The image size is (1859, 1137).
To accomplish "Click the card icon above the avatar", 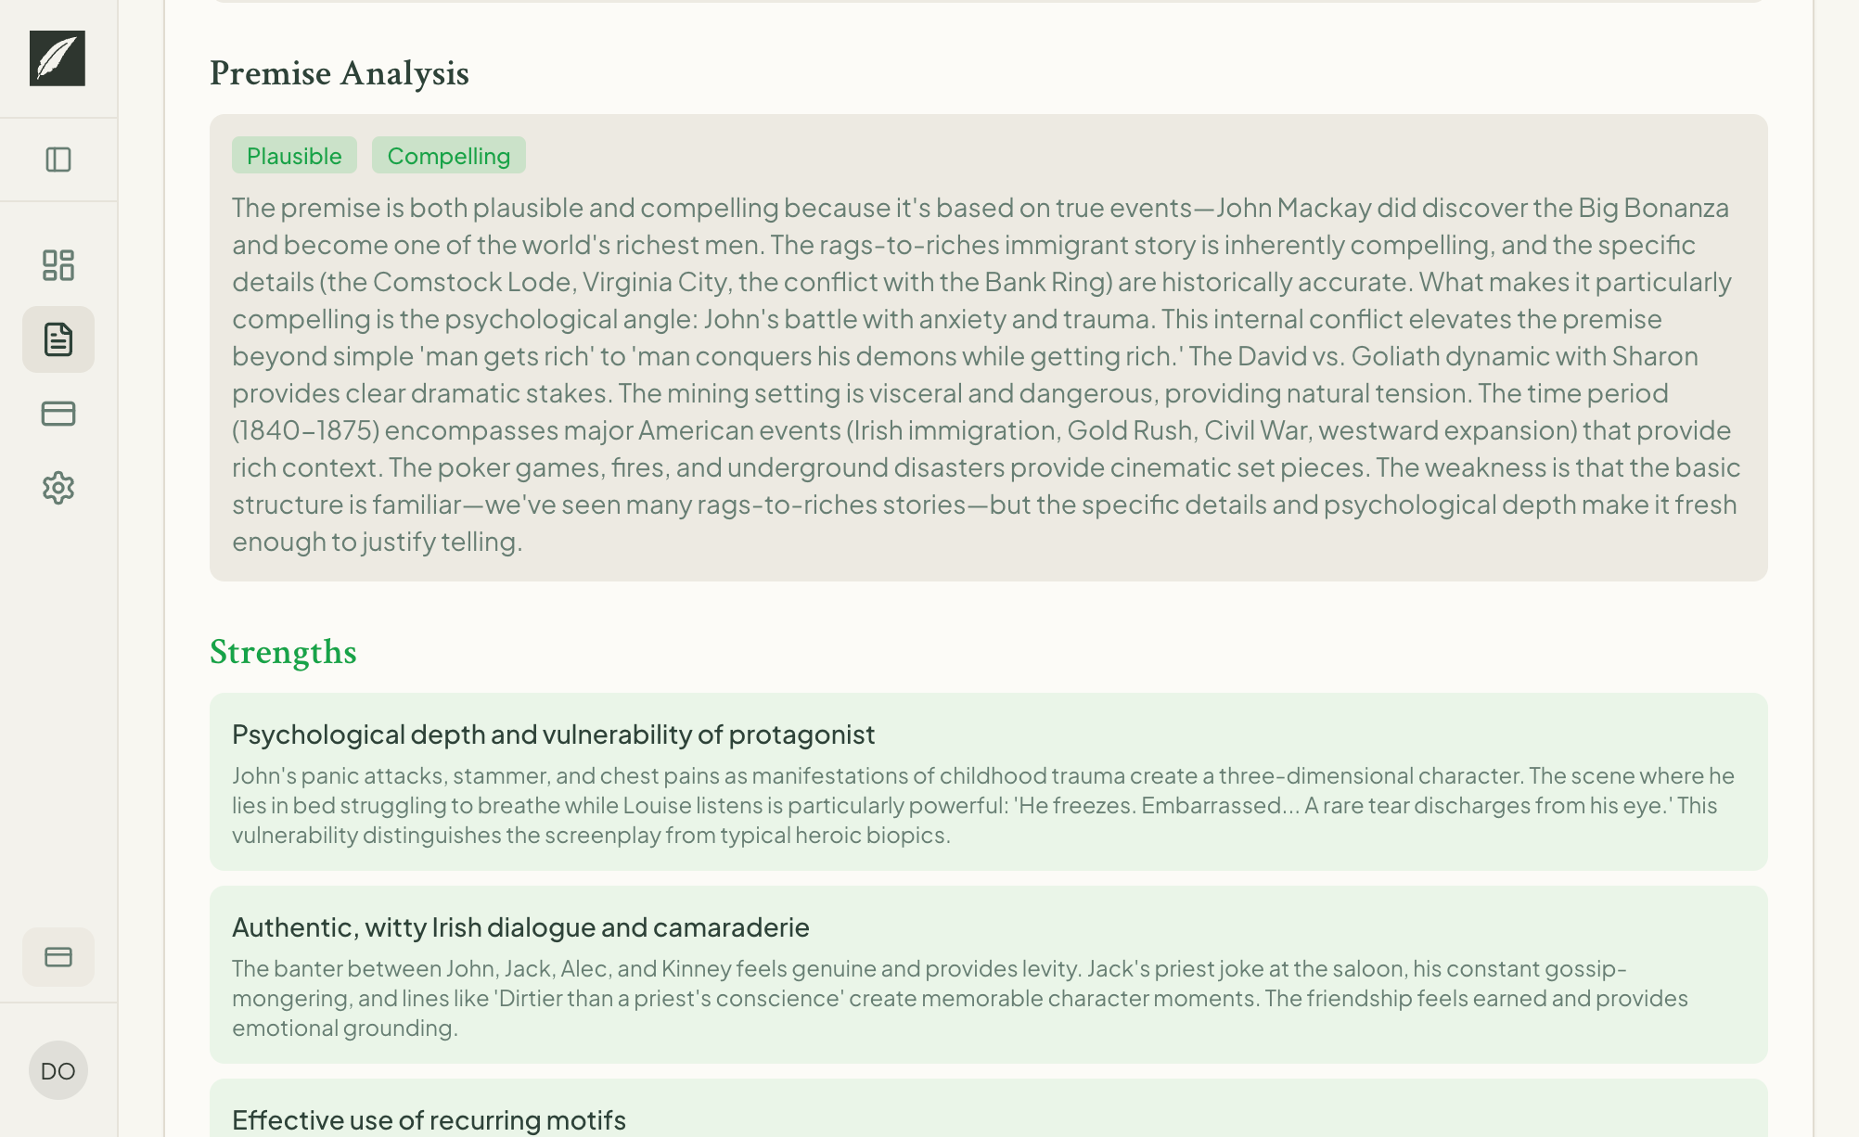I will click(58, 956).
